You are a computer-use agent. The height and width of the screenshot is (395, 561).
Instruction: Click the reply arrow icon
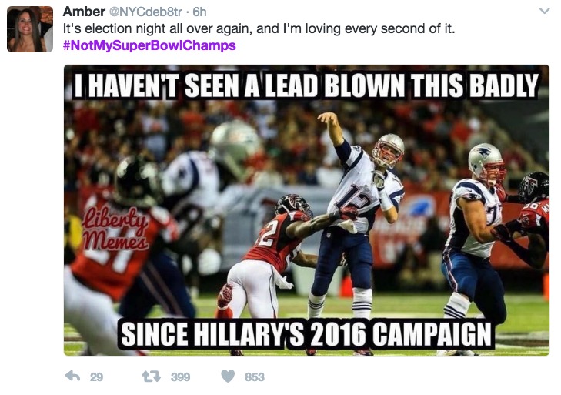72,376
